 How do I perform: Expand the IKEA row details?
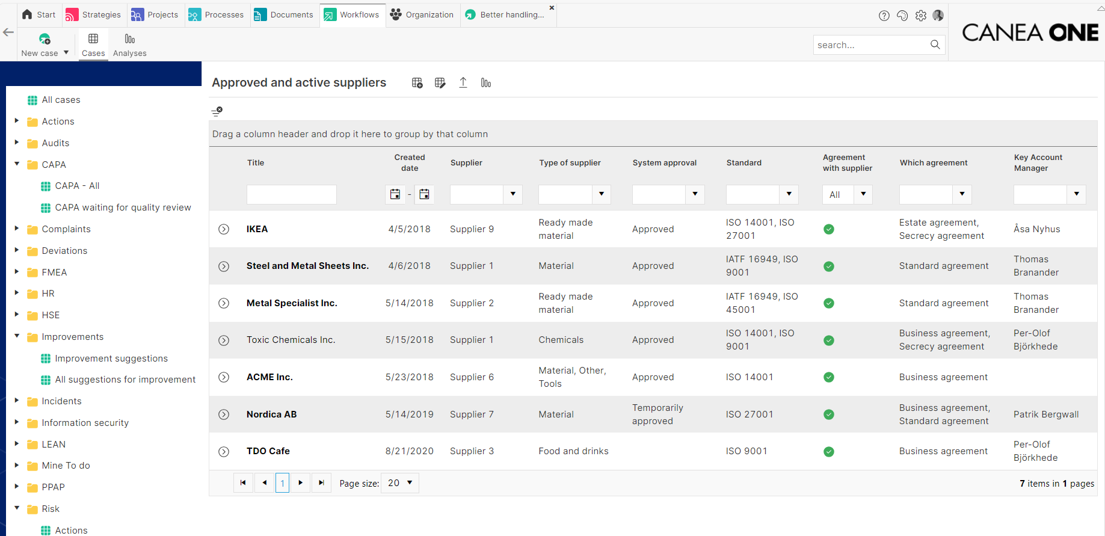click(224, 229)
